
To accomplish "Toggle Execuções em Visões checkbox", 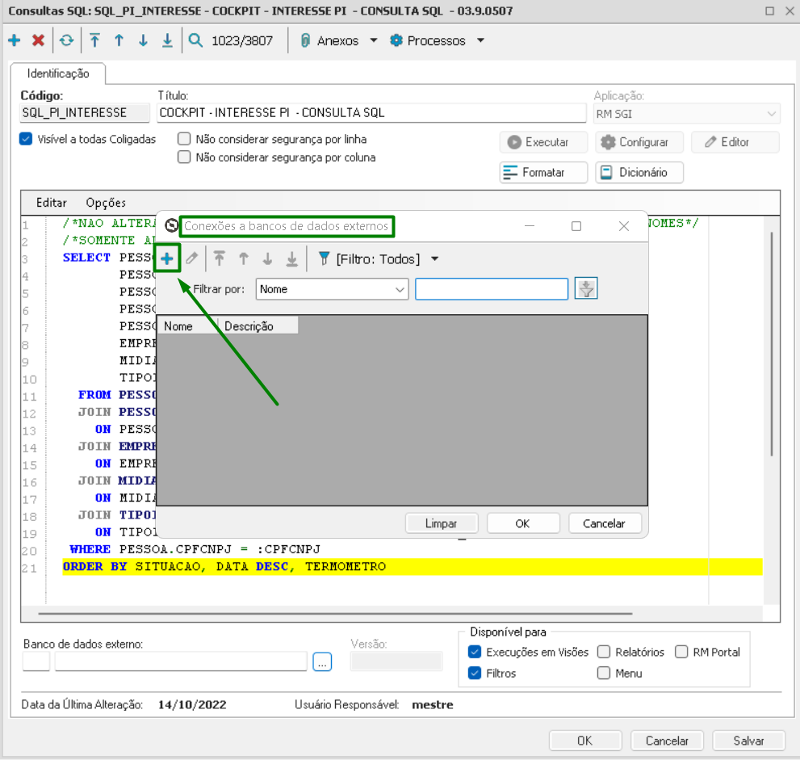I will tap(475, 652).
